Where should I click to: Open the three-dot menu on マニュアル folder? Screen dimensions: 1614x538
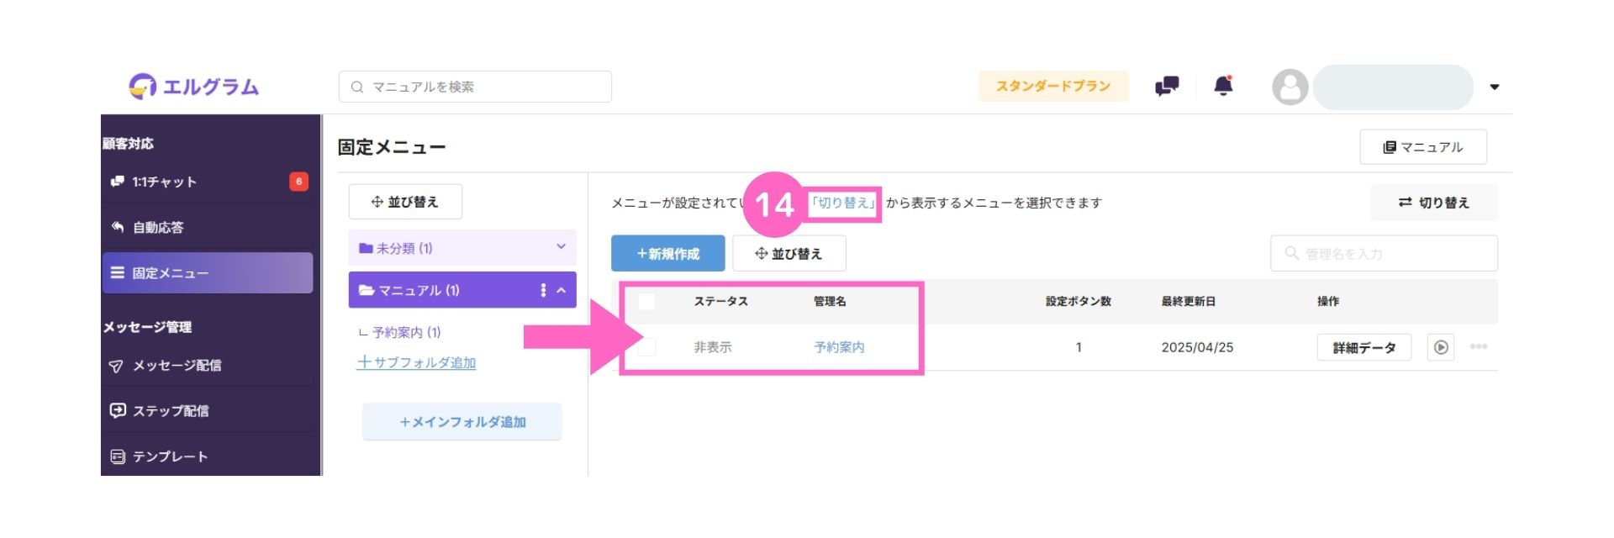543,290
